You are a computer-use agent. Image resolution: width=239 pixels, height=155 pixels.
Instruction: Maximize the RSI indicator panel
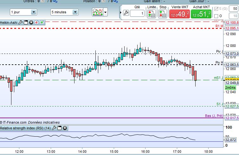60,128
